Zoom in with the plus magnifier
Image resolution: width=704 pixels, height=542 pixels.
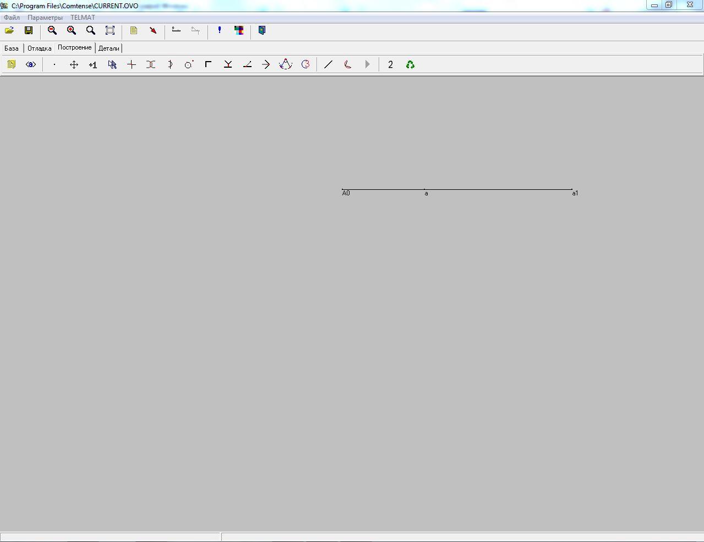pyautogui.click(x=72, y=31)
